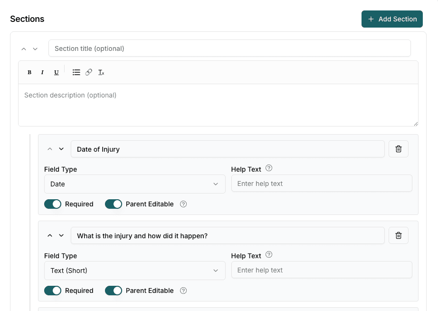The image size is (438, 311).
Task: Apply italic formatting in the description editor
Action: tap(42, 72)
